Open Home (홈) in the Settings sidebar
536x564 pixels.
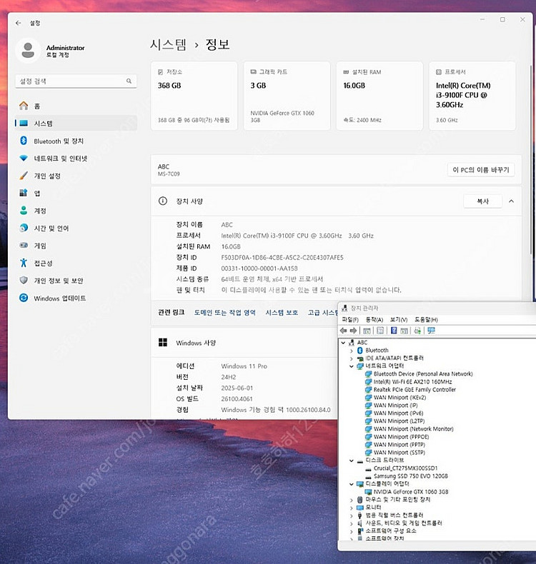76,106
